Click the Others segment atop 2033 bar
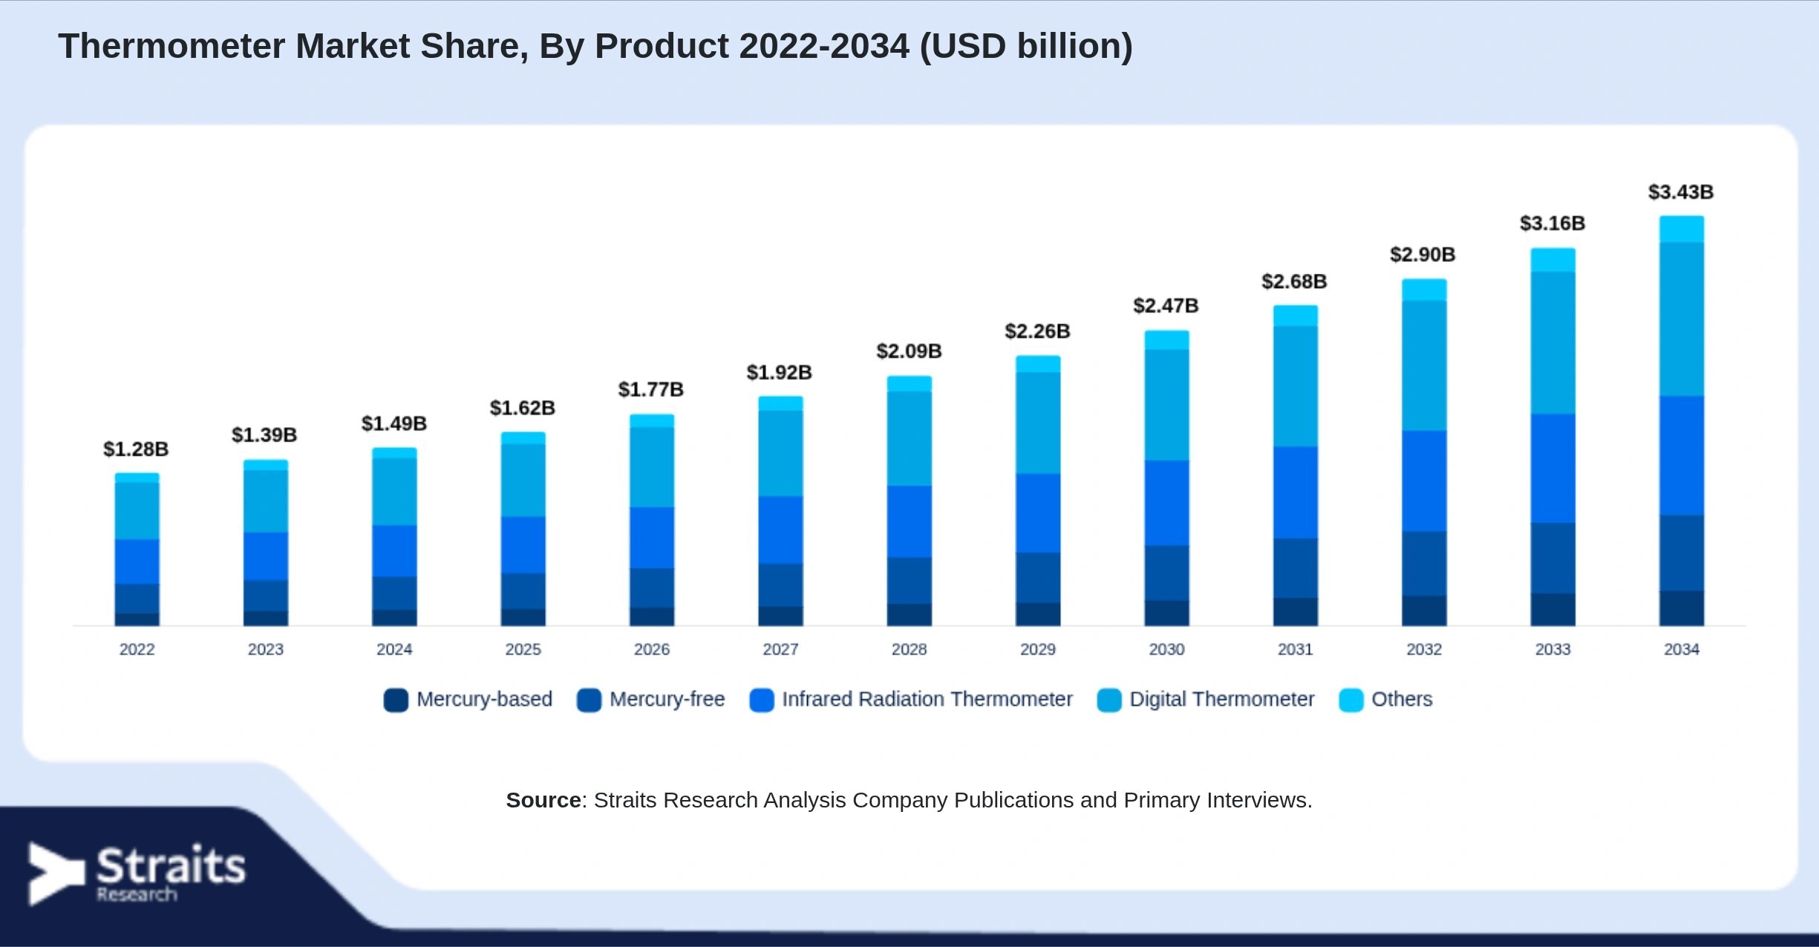This screenshot has height=947, width=1819. [1553, 260]
